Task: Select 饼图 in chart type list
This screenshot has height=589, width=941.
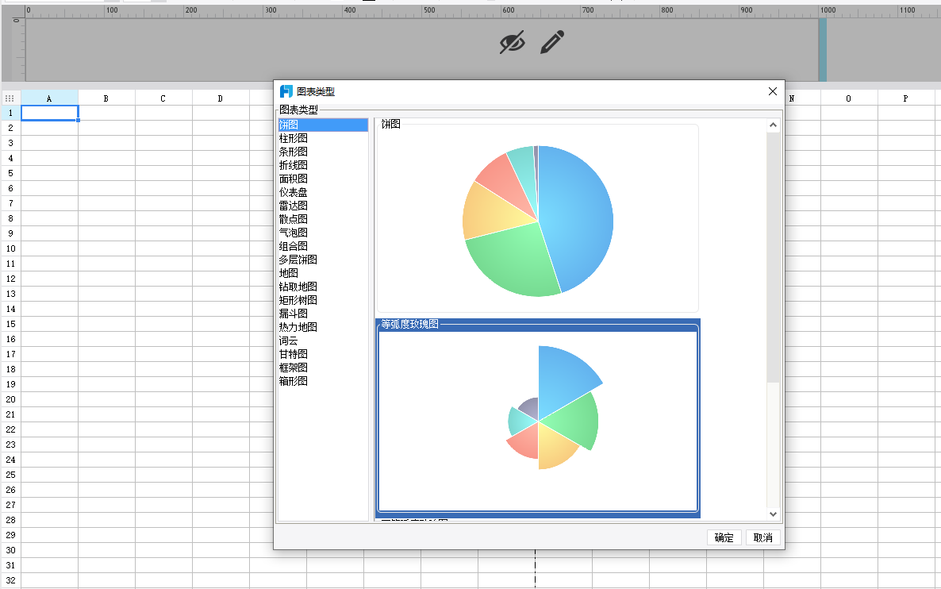Action: pyautogui.click(x=323, y=125)
